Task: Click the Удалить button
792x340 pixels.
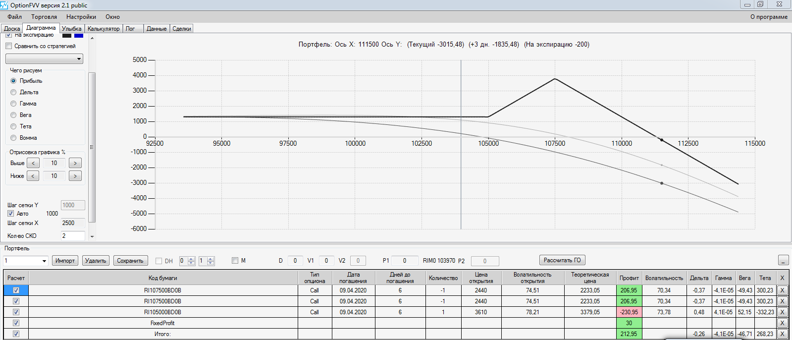Action: pos(96,261)
